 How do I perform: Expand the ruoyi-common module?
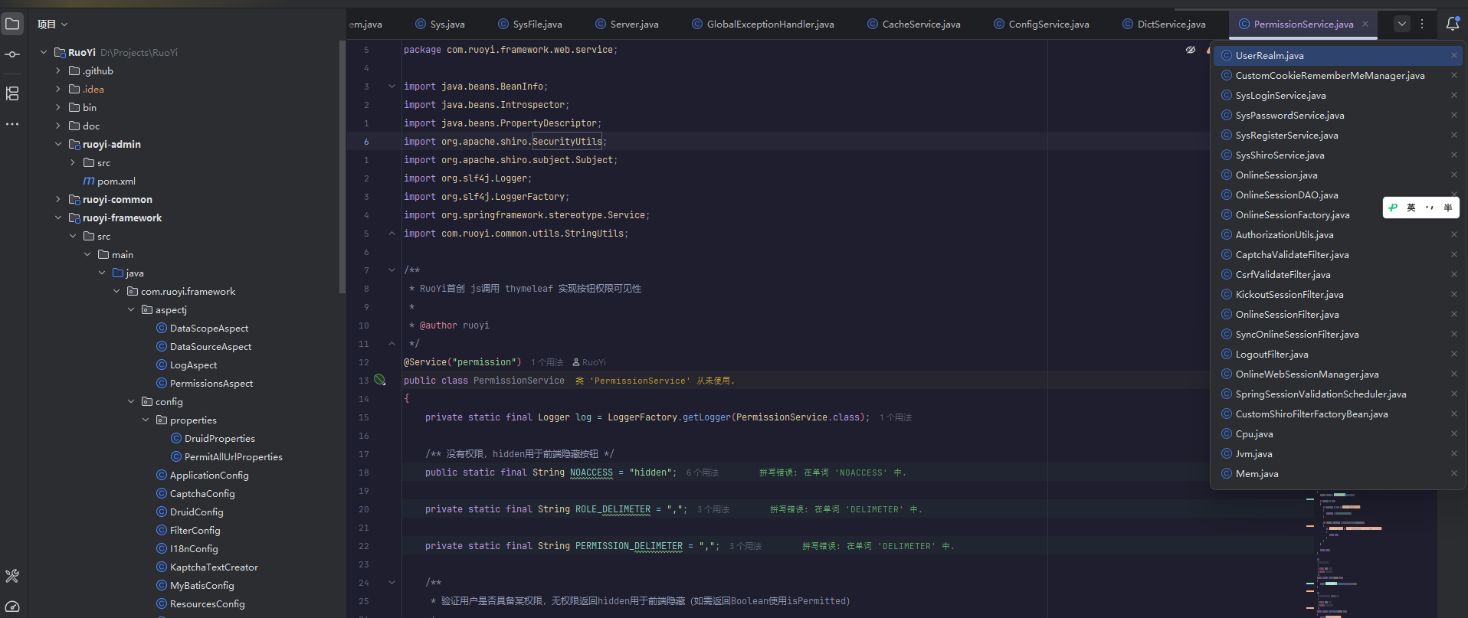tap(58, 199)
